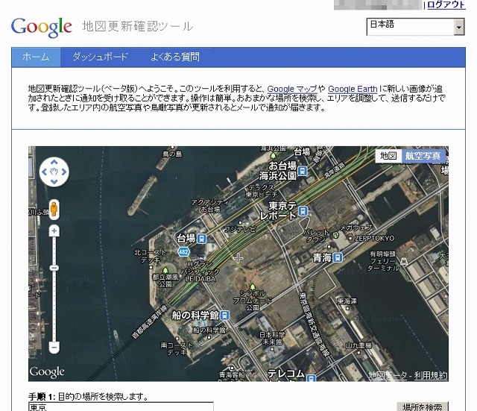Click the route 482 shield marker

183,252
